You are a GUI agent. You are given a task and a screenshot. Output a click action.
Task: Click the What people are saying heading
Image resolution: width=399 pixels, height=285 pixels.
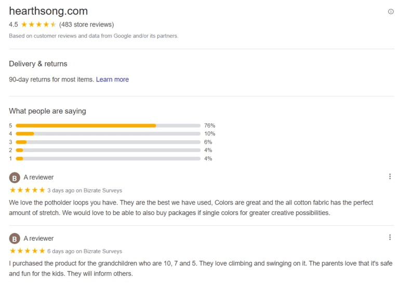pyautogui.click(x=47, y=111)
